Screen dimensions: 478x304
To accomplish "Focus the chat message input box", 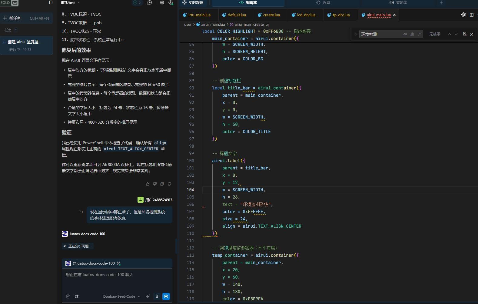I will pyautogui.click(x=117, y=279).
